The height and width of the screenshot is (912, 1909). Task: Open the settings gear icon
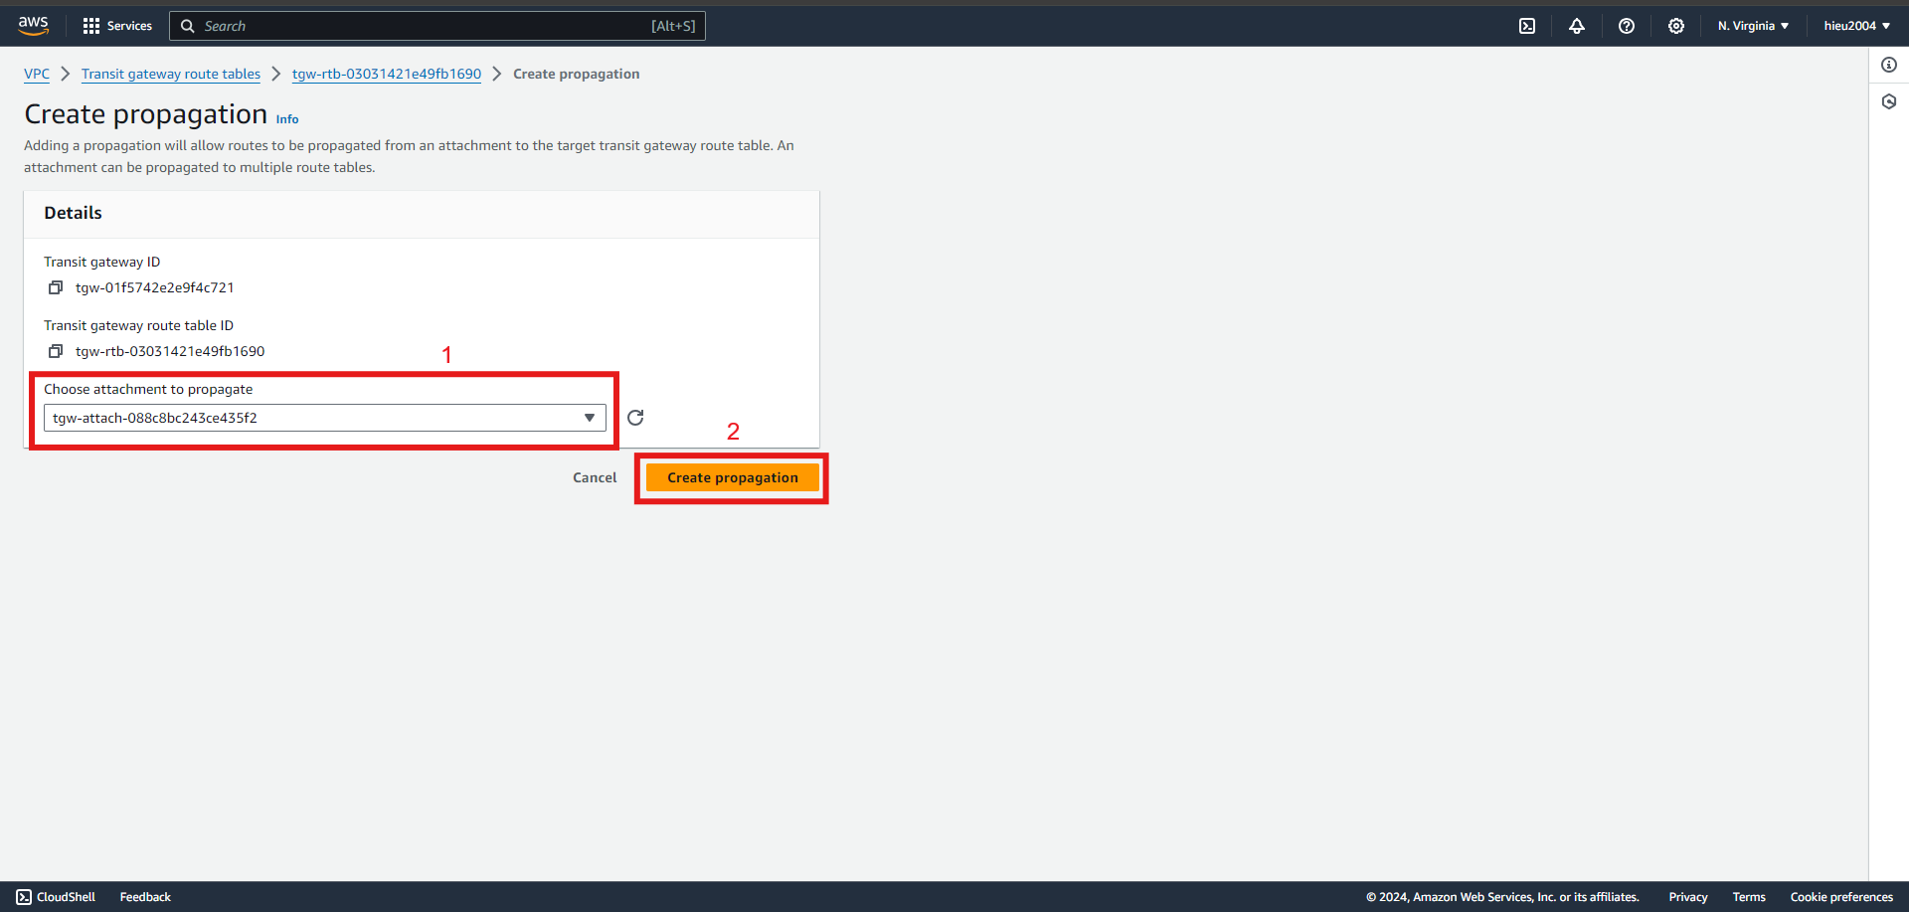point(1676,26)
